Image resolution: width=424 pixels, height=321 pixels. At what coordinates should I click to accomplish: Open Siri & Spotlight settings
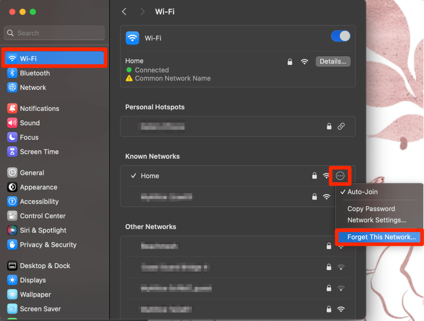pos(43,230)
